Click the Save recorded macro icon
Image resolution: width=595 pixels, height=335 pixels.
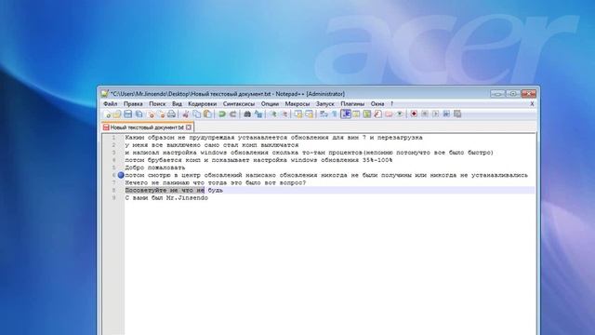(x=457, y=114)
